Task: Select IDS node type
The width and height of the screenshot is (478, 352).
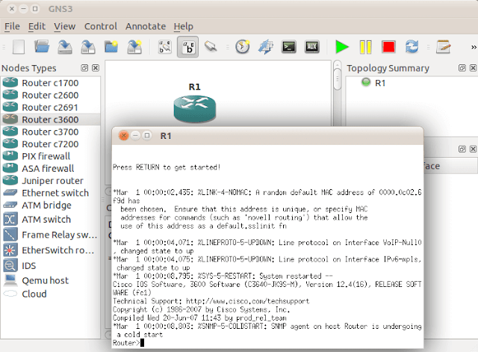Action: point(51,265)
